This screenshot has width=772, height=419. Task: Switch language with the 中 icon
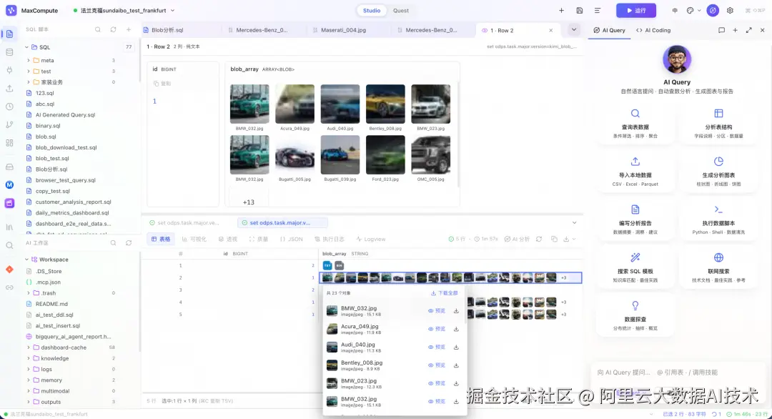tap(675, 10)
